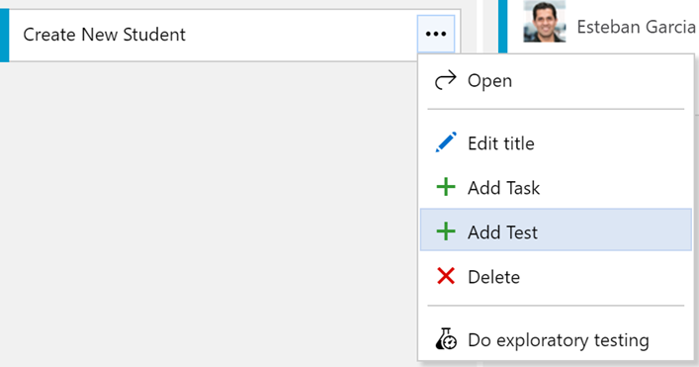
Task: Click the green plus beside Add Task
Action: pos(446,187)
